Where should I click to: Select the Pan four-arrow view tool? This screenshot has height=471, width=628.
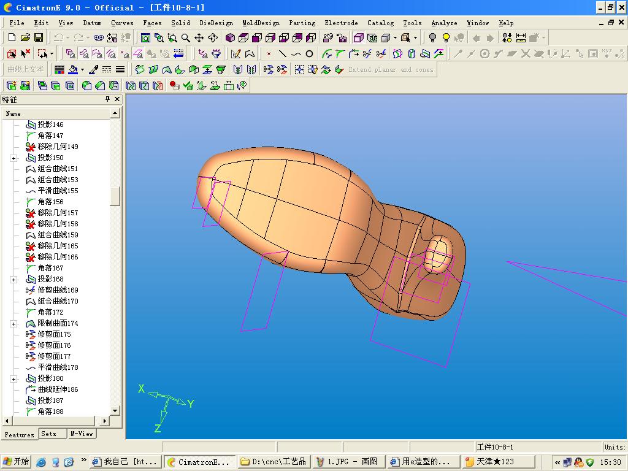[199, 38]
